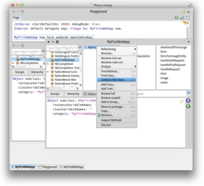Click the window-pane icon at the far right of the Playground toolbar

(x=188, y=18)
